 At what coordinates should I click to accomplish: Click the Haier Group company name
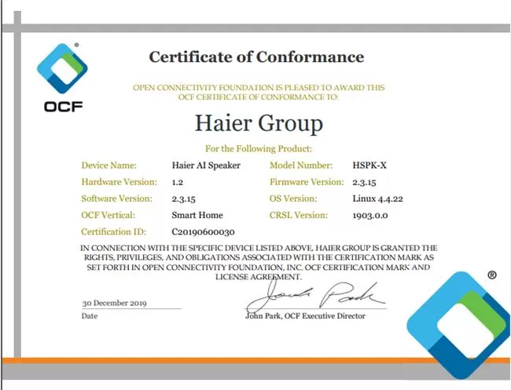258,123
